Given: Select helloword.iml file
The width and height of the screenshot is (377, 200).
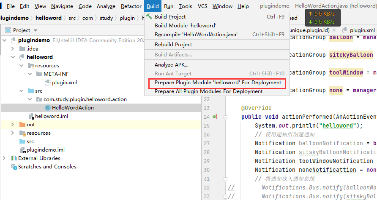Looking at the screenshot, I should [52, 116].
